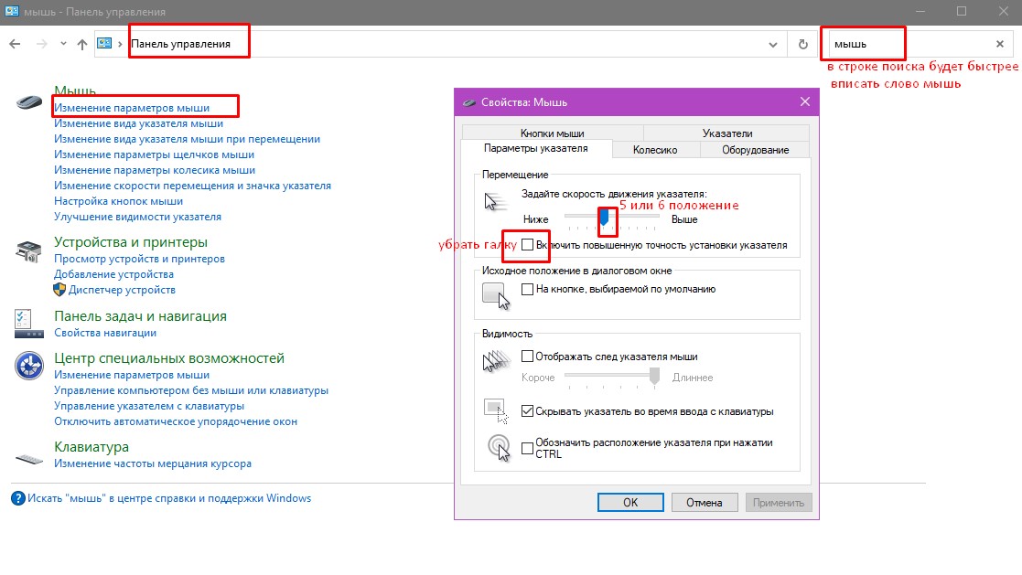Click the CTRL pointer location icon
Viewport: 1022px width, 575px height.
499,447
